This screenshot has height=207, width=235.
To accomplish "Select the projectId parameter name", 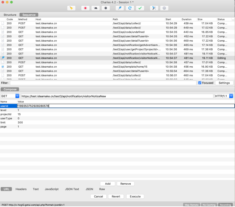I will click(6, 114).
